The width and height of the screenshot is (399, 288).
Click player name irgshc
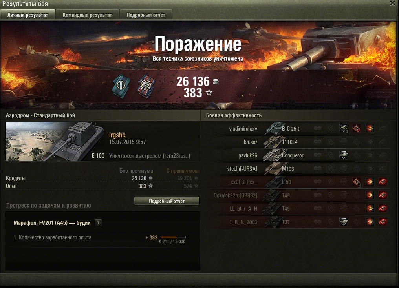pos(117,135)
